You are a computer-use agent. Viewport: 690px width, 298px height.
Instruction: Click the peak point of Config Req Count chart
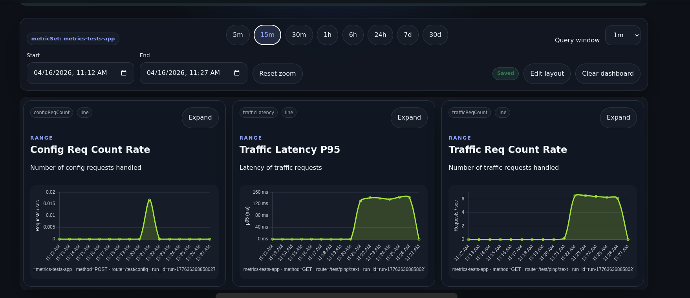tap(150, 200)
